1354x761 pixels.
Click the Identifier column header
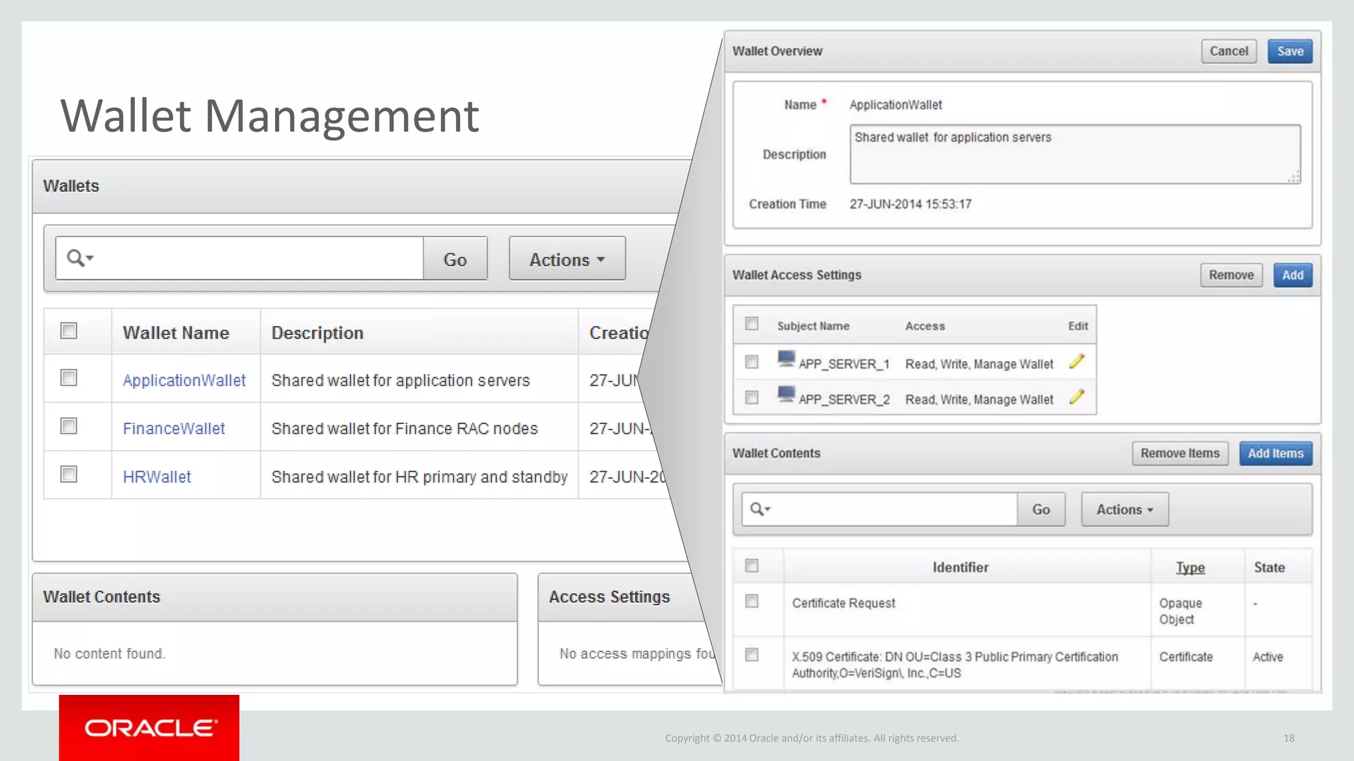pos(960,567)
